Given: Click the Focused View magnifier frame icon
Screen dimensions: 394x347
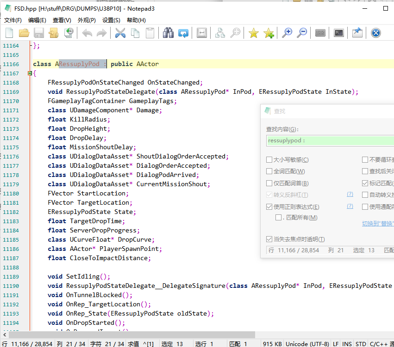Looking at the screenshot, I should click(x=235, y=33).
